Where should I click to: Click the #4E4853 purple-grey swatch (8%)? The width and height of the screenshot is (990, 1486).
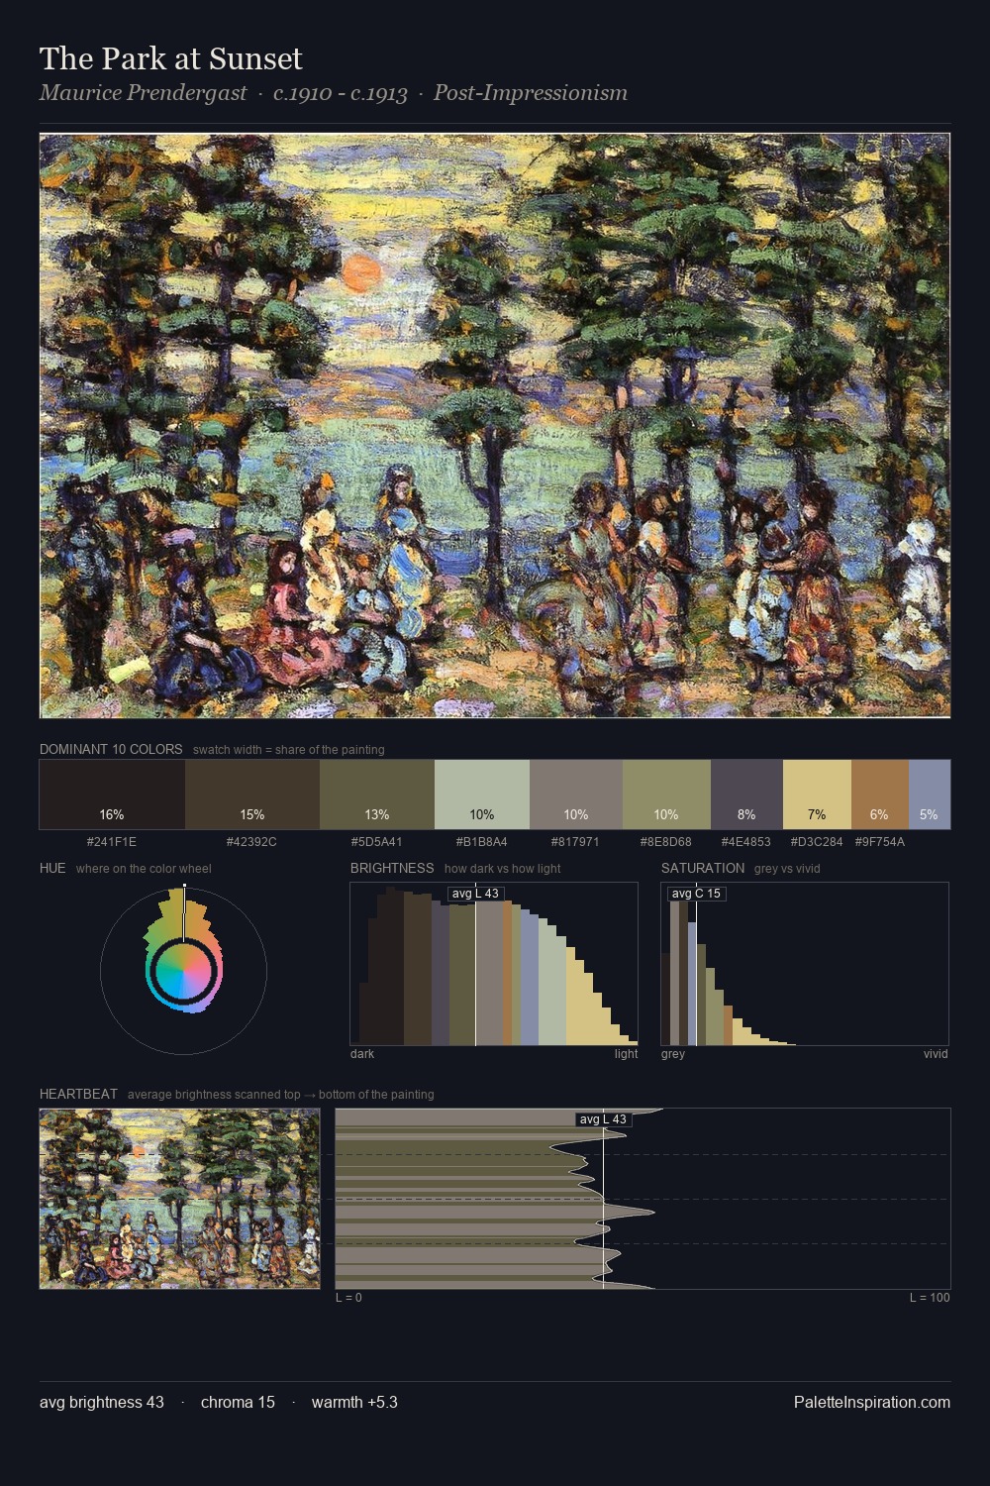pos(746,795)
